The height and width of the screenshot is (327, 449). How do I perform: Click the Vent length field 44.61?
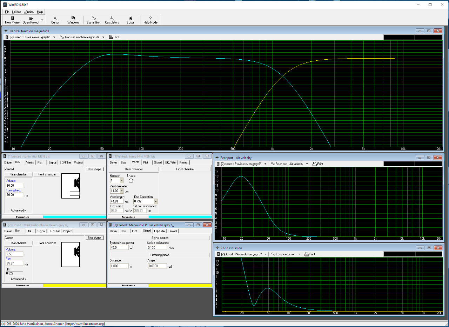(x=116, y=201)
